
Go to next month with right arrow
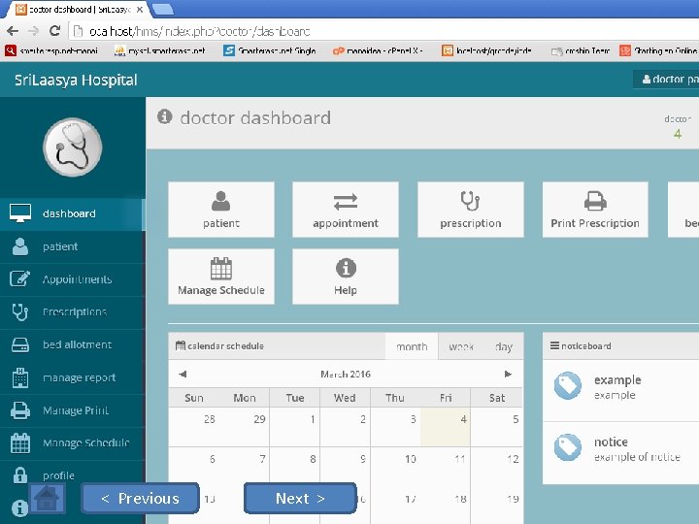(x=508, y=374)
